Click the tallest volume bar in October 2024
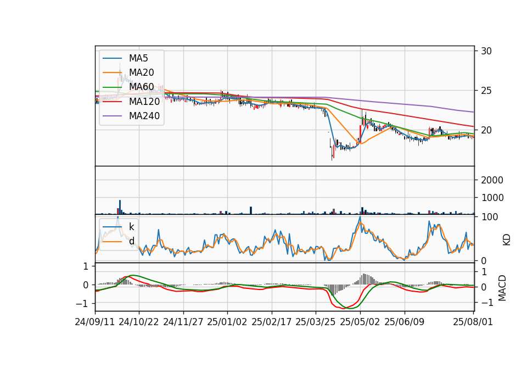 (x=120, y=207)
